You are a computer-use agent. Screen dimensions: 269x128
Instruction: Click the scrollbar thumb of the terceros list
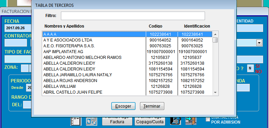tap(215, 40)
